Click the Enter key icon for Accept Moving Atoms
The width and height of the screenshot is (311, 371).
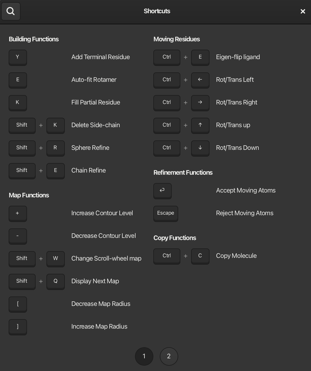pyautogui.click(x=162, y=191)
